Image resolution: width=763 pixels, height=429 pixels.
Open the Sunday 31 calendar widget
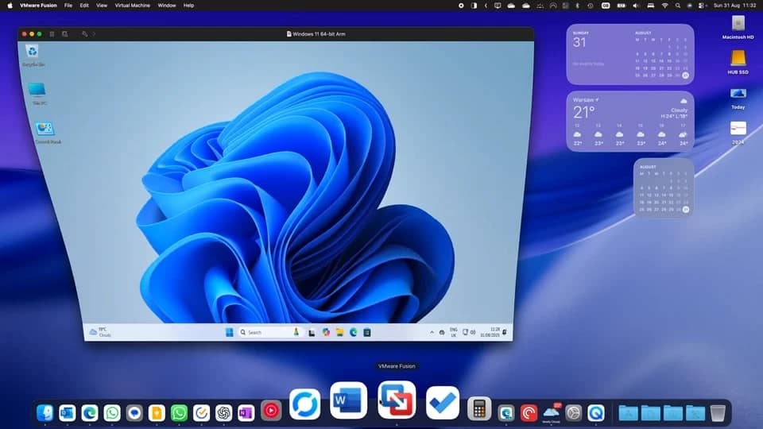coord(630,54)
